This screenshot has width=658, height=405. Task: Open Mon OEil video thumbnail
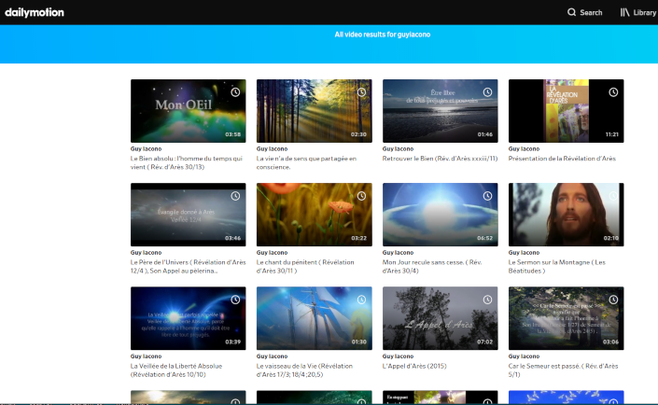coord(188,111)
